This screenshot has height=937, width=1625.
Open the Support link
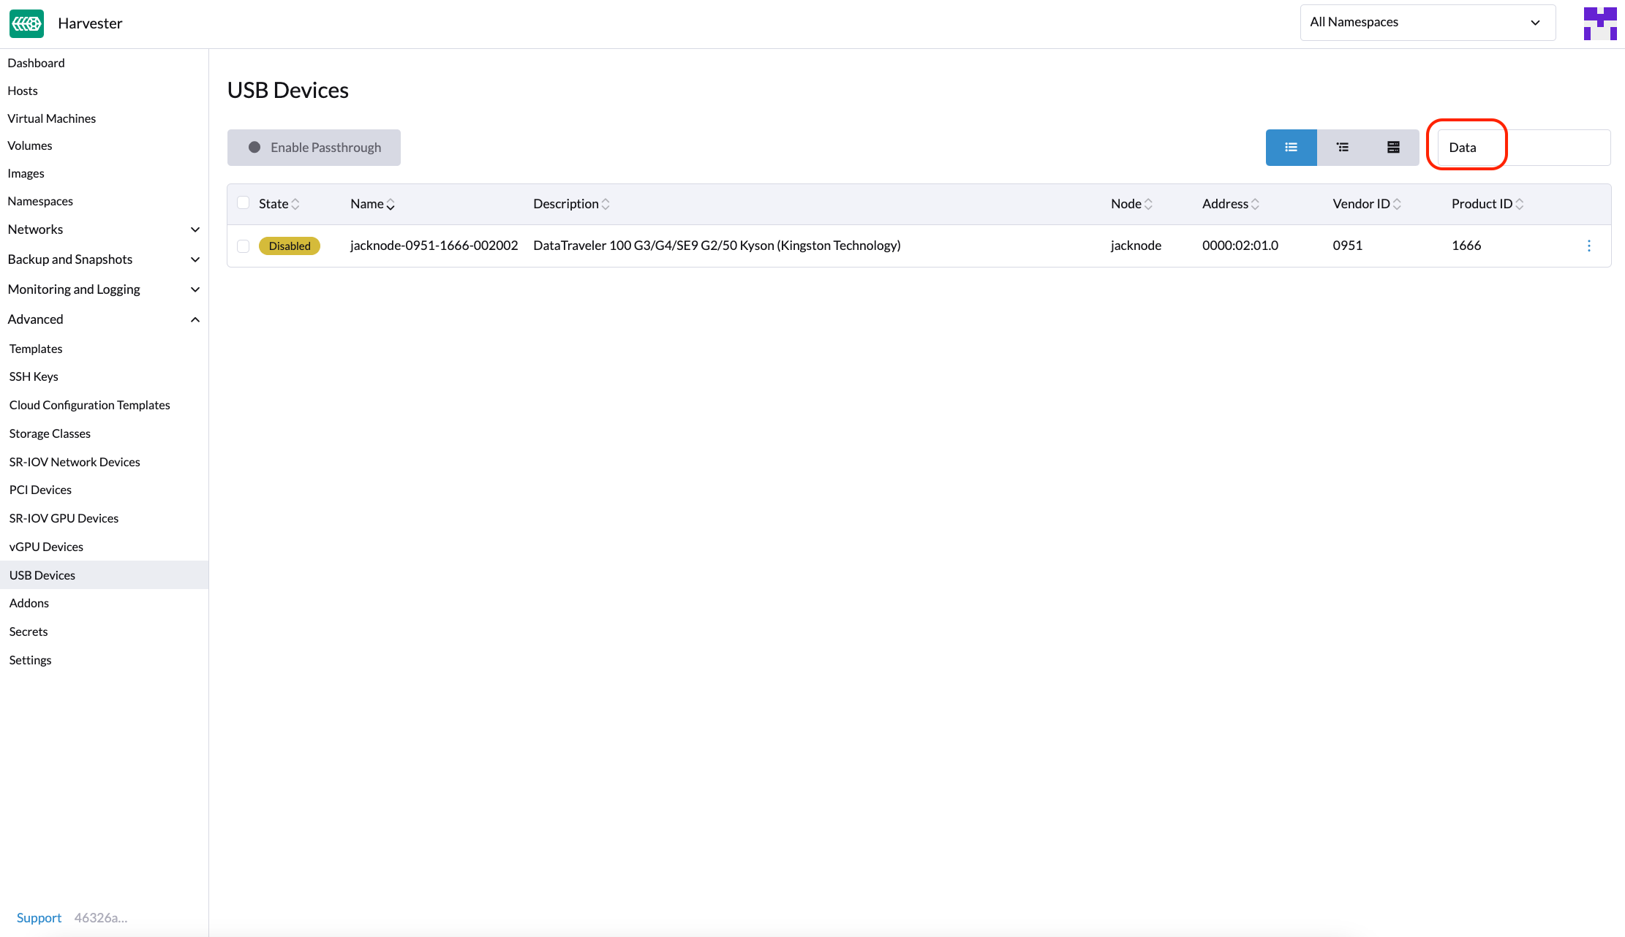click(x=39, y=918)
